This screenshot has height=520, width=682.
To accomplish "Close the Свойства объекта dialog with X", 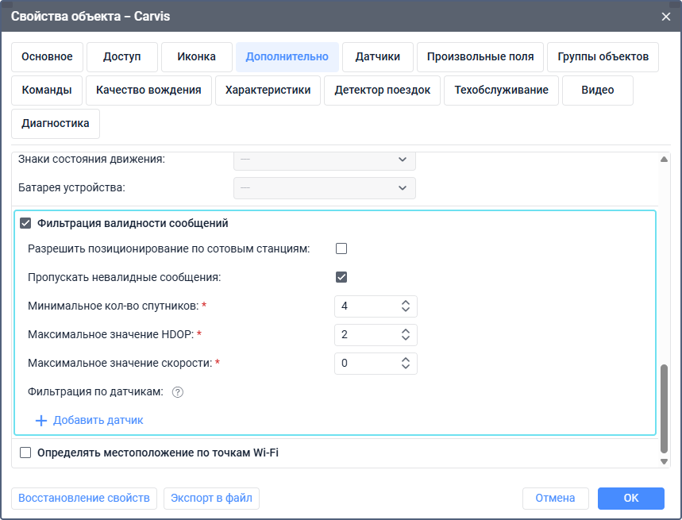I will pyautogui.click(x=665, y=16).
